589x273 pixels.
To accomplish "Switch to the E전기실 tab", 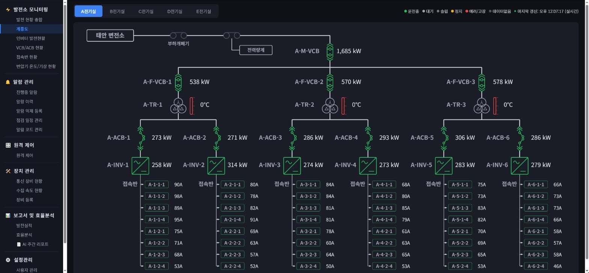I will pyautogui.click(x=204, y=11).
